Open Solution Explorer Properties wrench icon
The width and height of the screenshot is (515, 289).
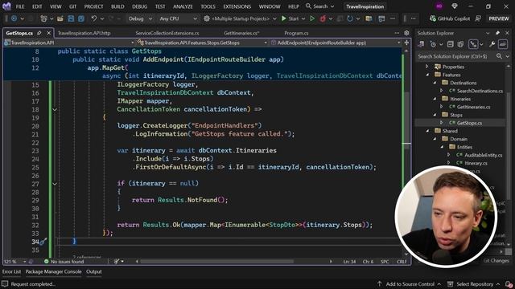click(492, 44)
